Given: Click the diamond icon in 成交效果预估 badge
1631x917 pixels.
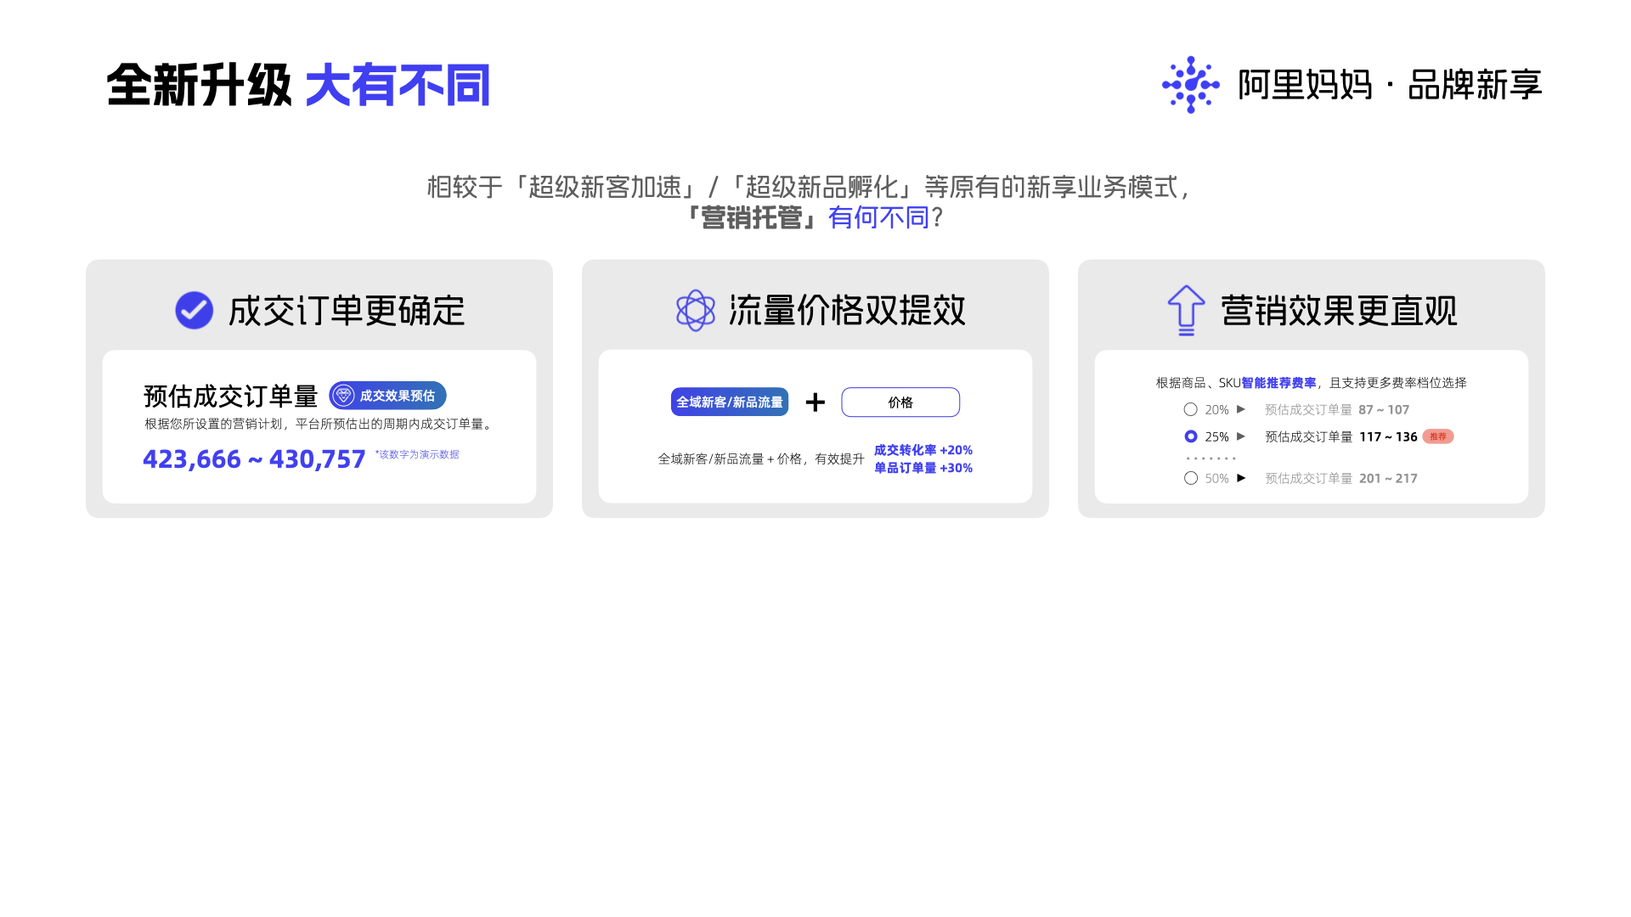Looking at the screenshot, I should tap(343, 396).
